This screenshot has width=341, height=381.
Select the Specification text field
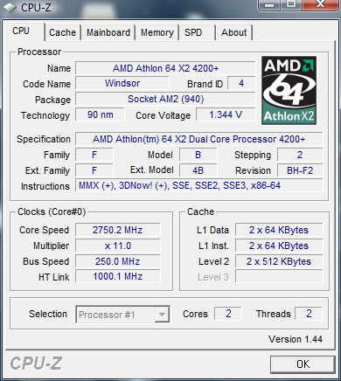(x=199, y=139)
